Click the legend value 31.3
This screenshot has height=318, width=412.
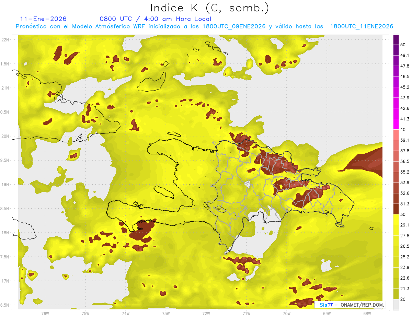pyautogui.click(x=405, y=204)
